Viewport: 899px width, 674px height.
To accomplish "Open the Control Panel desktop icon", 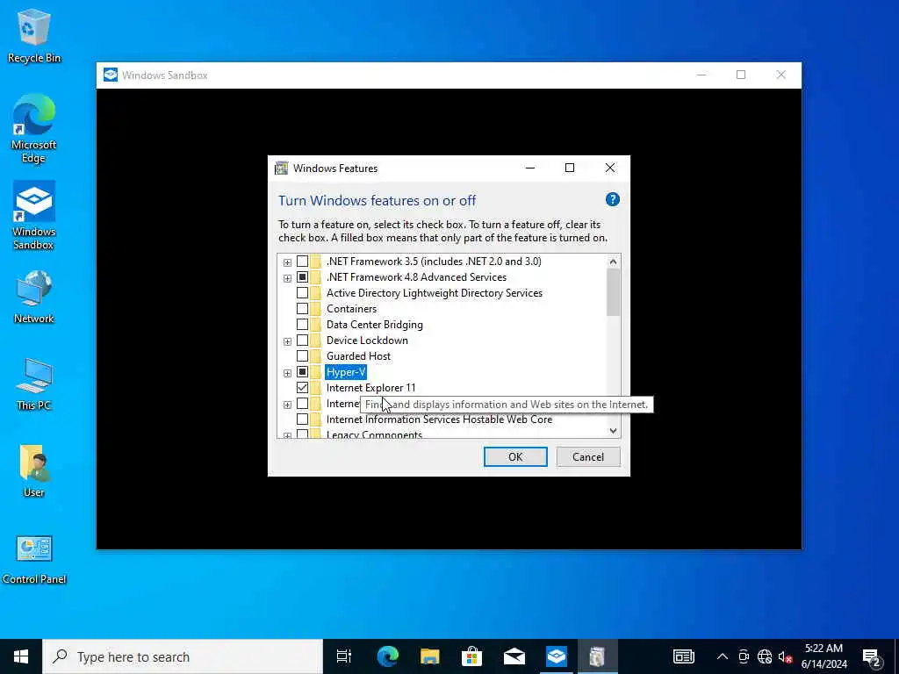I will (x=34, y=559).
